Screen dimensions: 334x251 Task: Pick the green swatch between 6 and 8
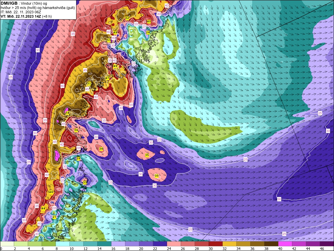tap(49, 244)
